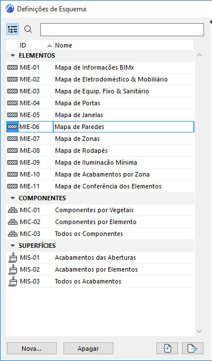The height and width of the screenshot is (361, 212).
Task: Click the scrollbar down arrow
Action: point(200,332)
